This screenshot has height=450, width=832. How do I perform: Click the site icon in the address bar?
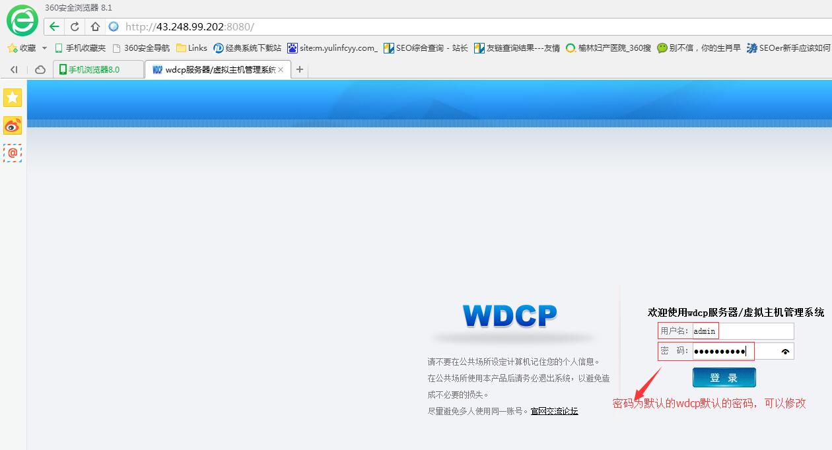coord(113,26)
